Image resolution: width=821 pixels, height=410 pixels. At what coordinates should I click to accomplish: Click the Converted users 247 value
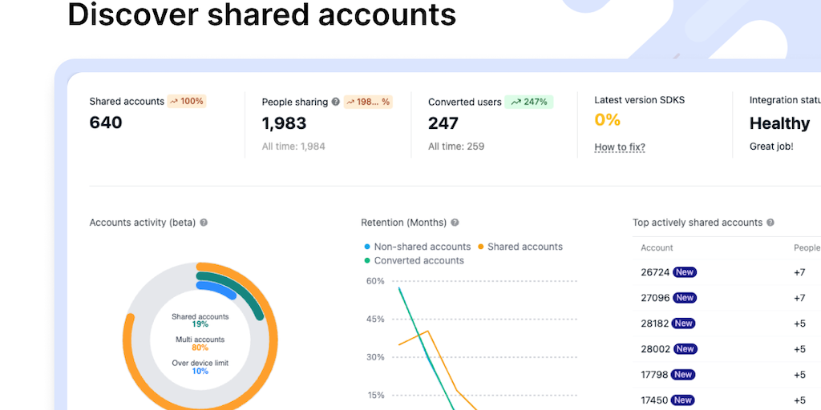(x=443, y=123)
